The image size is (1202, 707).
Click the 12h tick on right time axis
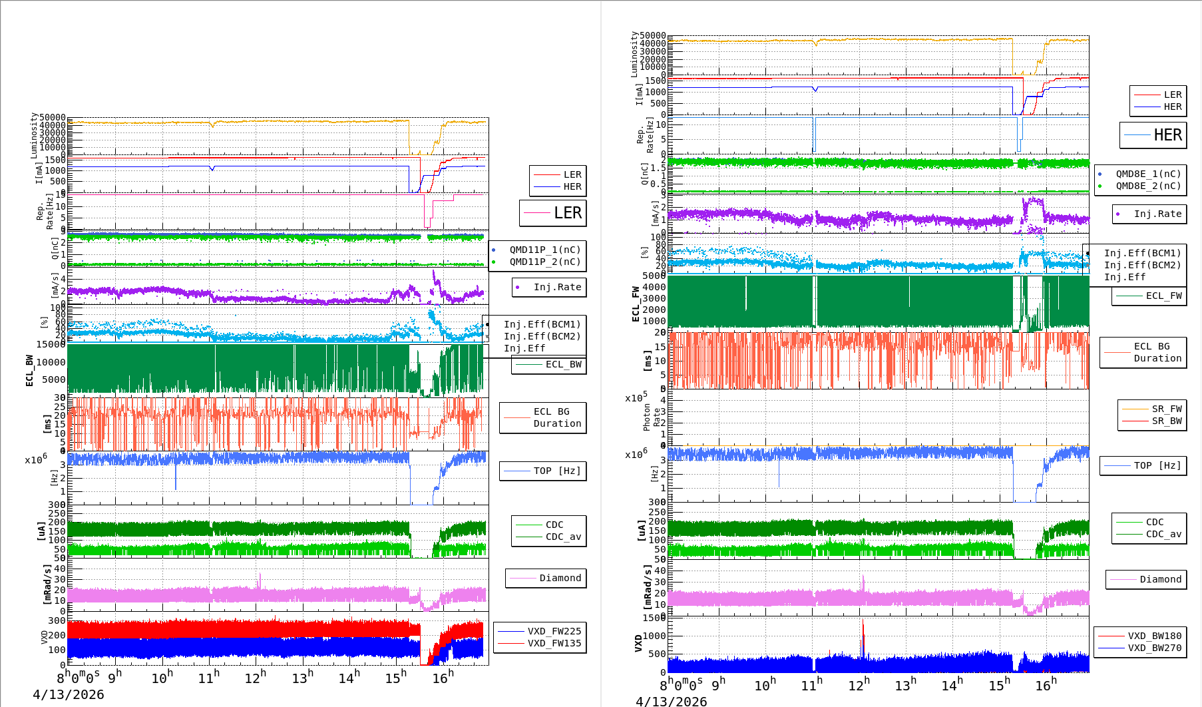pos(858,685)
